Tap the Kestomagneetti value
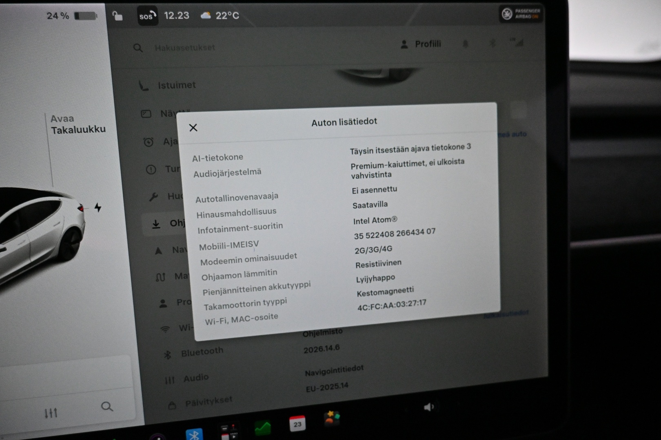The width and height of the screenshot is (661, 440). point(385,292)
